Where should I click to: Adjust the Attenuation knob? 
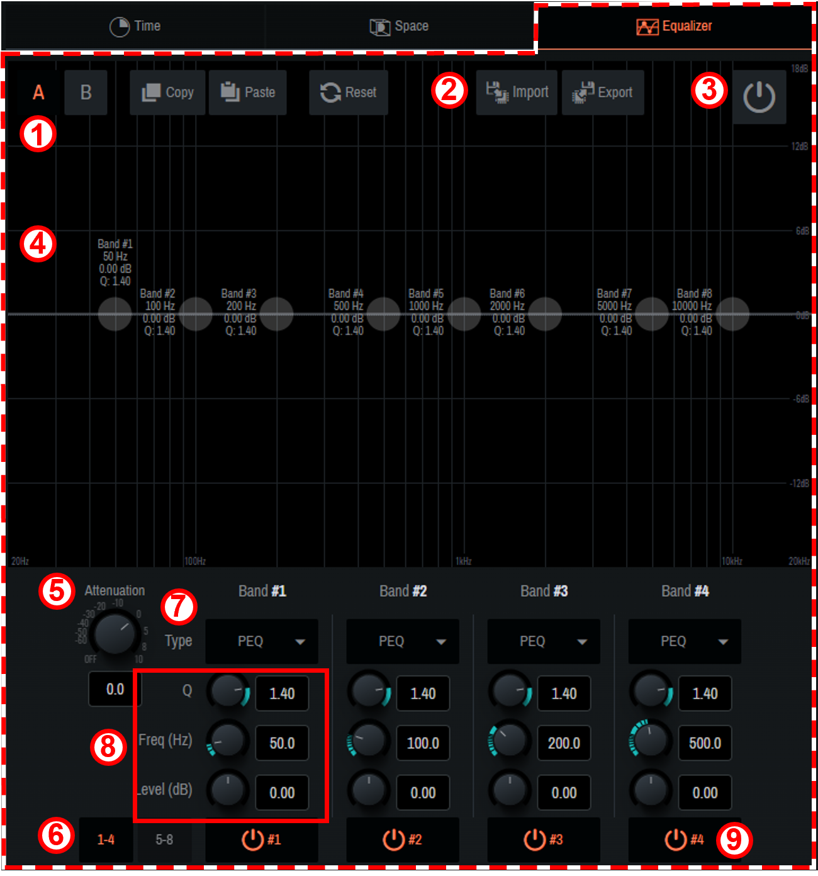pyautogui.click(x=114, y=634)
